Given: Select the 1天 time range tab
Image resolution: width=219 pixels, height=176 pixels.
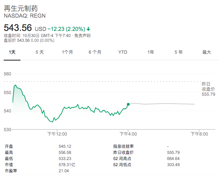Looking at the screenshot, I should [x=12, y=52].
